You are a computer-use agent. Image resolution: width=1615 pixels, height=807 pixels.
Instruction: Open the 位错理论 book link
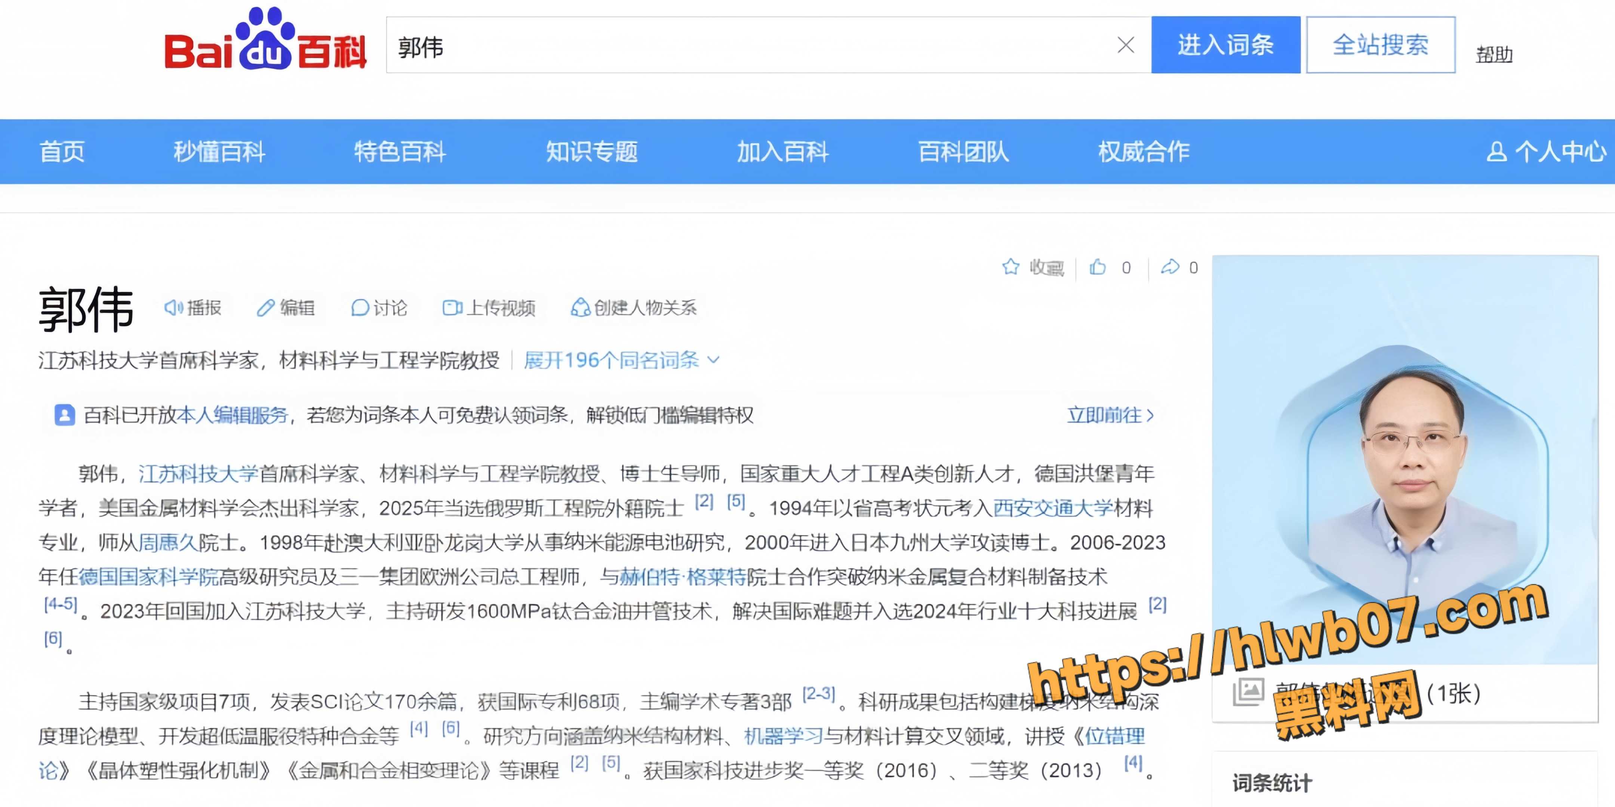[1115, 736]
